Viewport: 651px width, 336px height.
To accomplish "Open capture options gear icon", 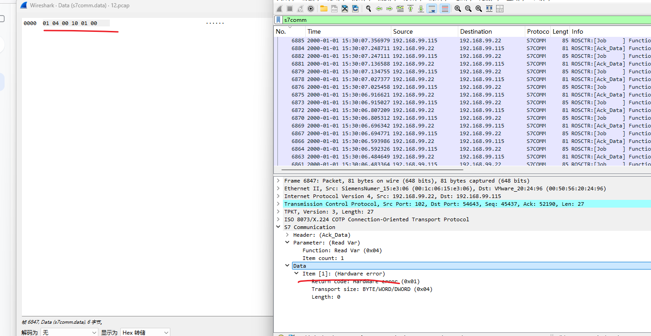I will tap(311, 9).
